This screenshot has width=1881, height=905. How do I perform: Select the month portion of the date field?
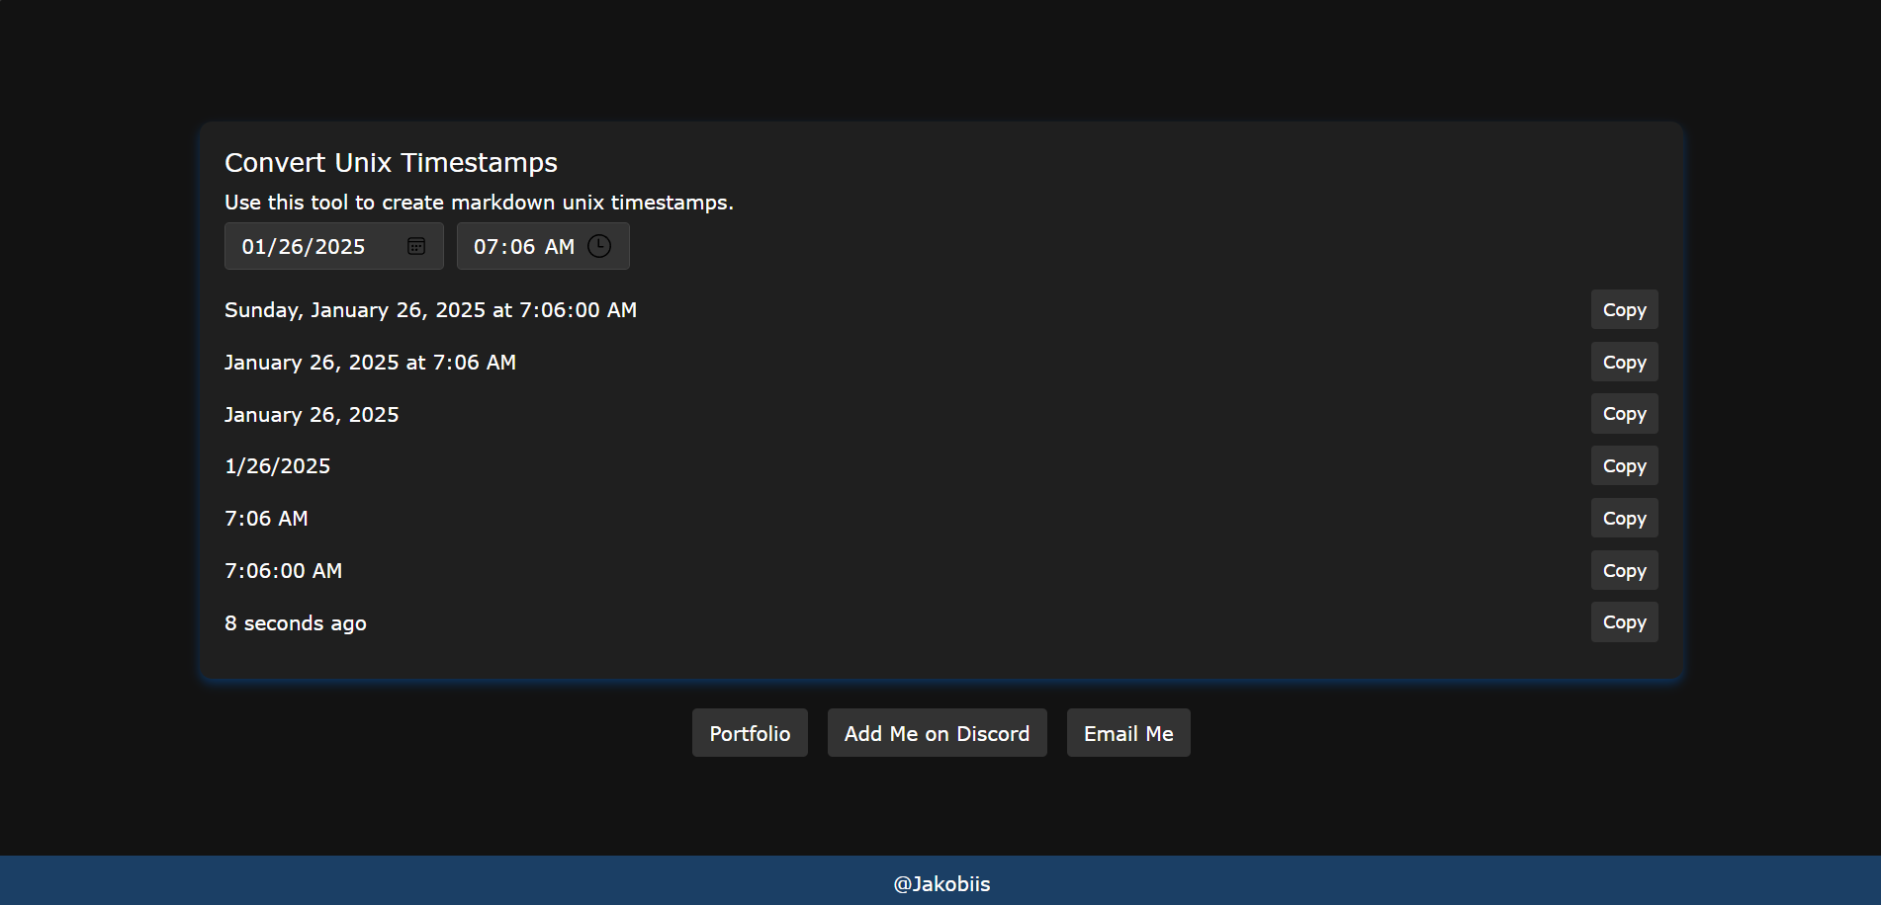point(254,247)
